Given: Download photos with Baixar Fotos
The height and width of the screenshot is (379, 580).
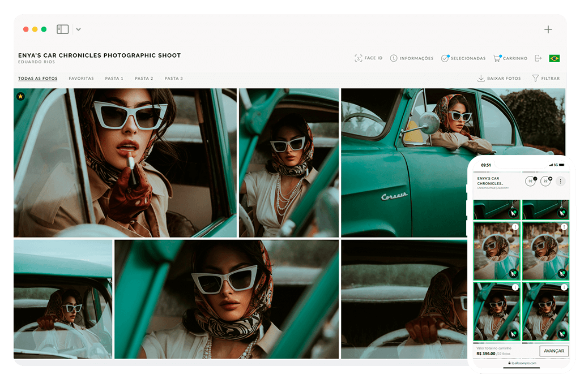Looking at the screenshot, I should (499, 79).
